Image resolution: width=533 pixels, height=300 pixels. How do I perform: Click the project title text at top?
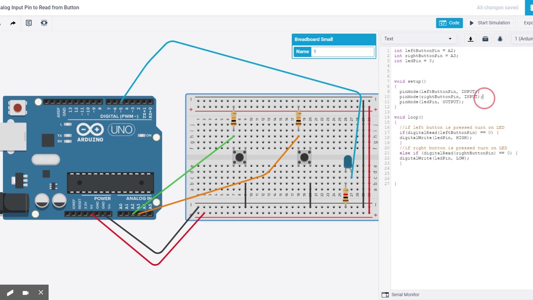click(40, 7)
